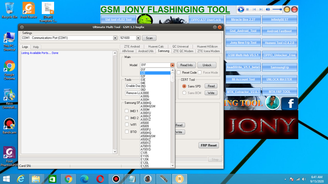Enable the WIFI checkbox
The width and height of the screenshot is (328, 184).
(127, 124)
